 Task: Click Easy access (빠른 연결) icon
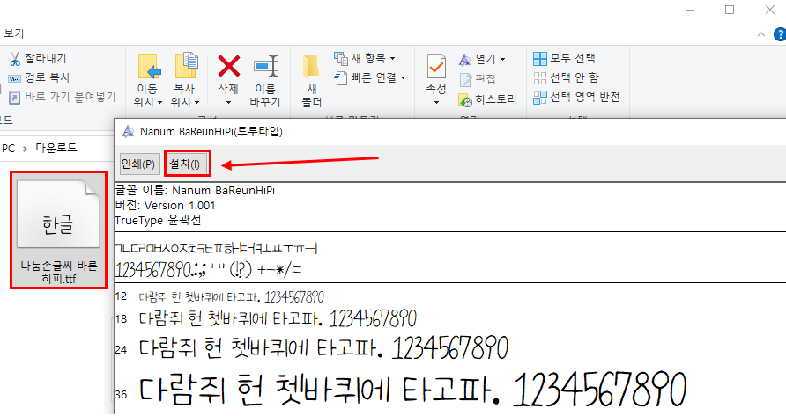[341, 78]
